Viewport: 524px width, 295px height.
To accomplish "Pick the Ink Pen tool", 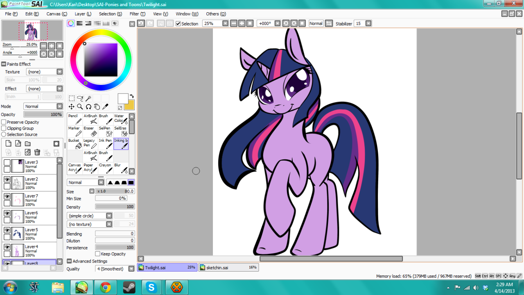I will pyautogui.click(x=106, y=144).
